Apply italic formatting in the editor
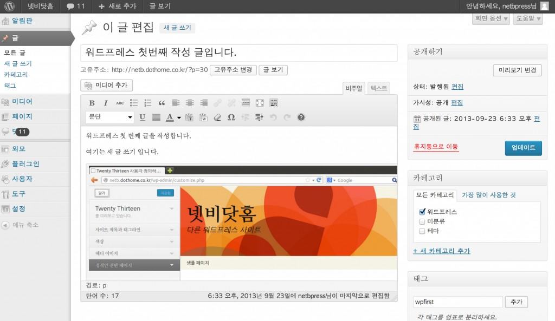The width and height of the screenshot is (555, 321). 106,103
